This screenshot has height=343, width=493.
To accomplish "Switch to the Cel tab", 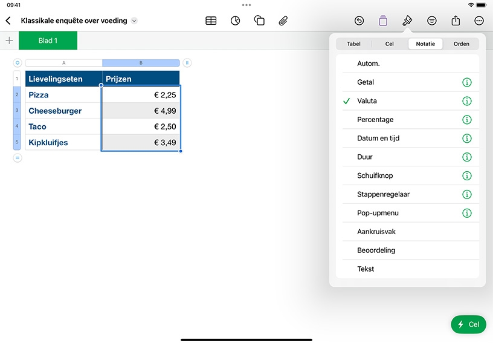I will pyautogui.click(x=390, y=44).
